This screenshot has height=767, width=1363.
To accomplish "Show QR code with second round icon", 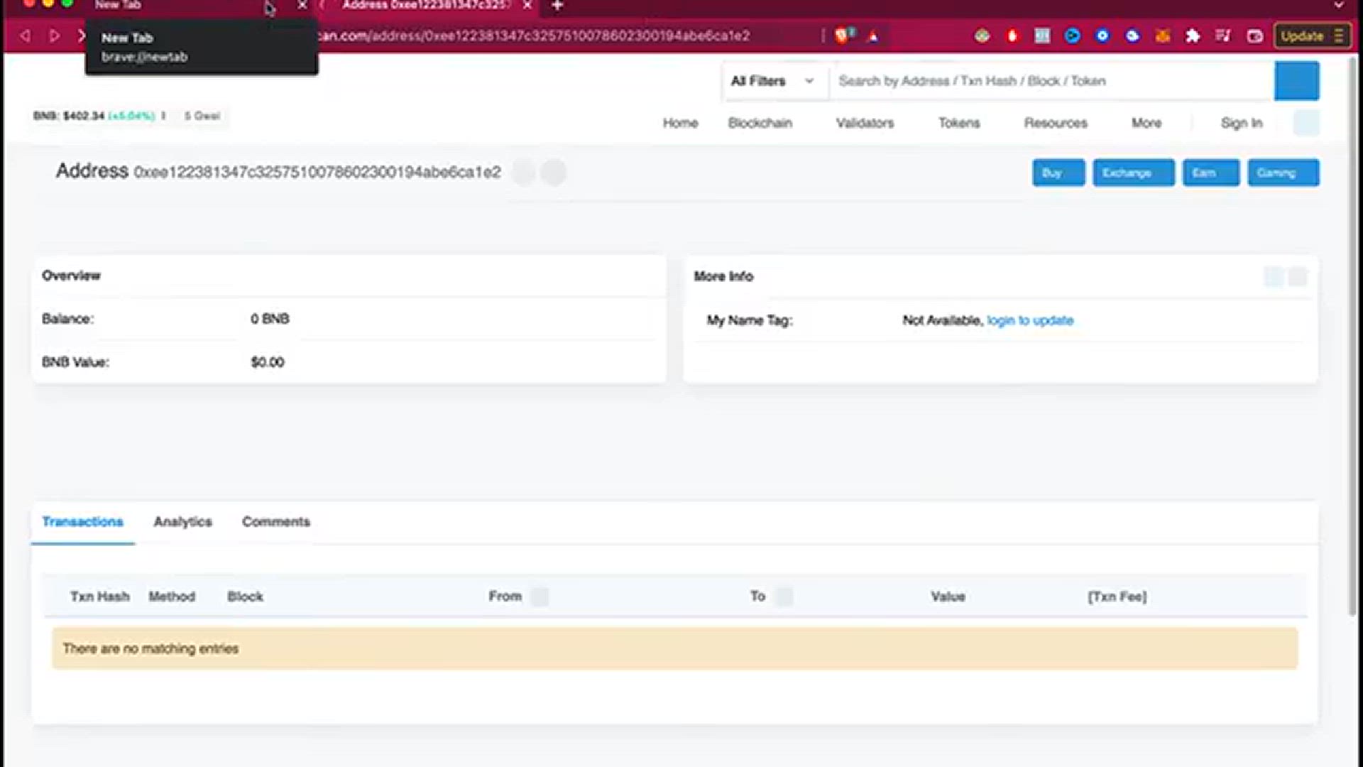I will (x=554, y=173).
